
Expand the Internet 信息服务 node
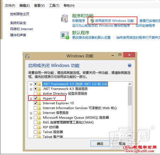31,113
